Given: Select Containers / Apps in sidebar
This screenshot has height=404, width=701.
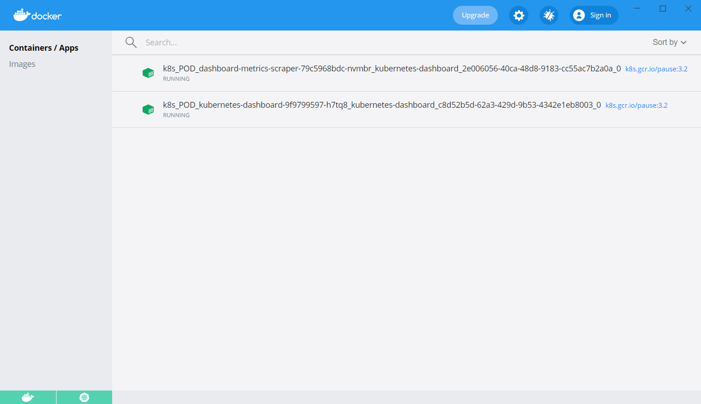Looking at the screenshot, I should [x=44, y=48].
